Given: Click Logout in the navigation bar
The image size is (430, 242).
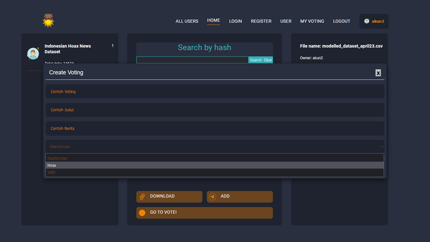Looking at the screenshot, I should [x=341, y=21].
